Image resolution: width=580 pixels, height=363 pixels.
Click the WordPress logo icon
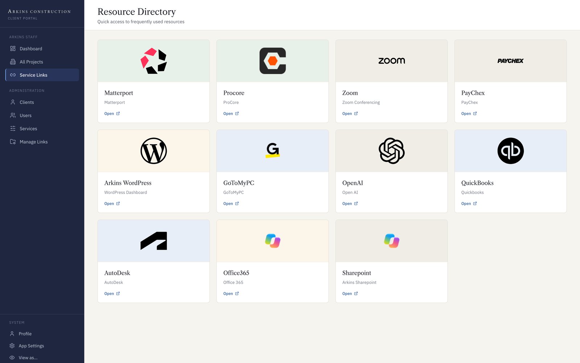point(154,151)
